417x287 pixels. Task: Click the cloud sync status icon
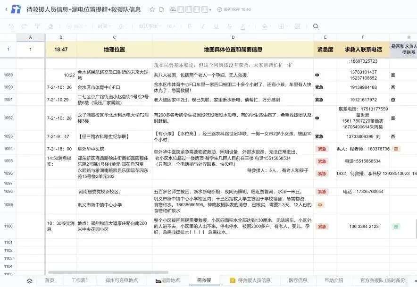173,9
